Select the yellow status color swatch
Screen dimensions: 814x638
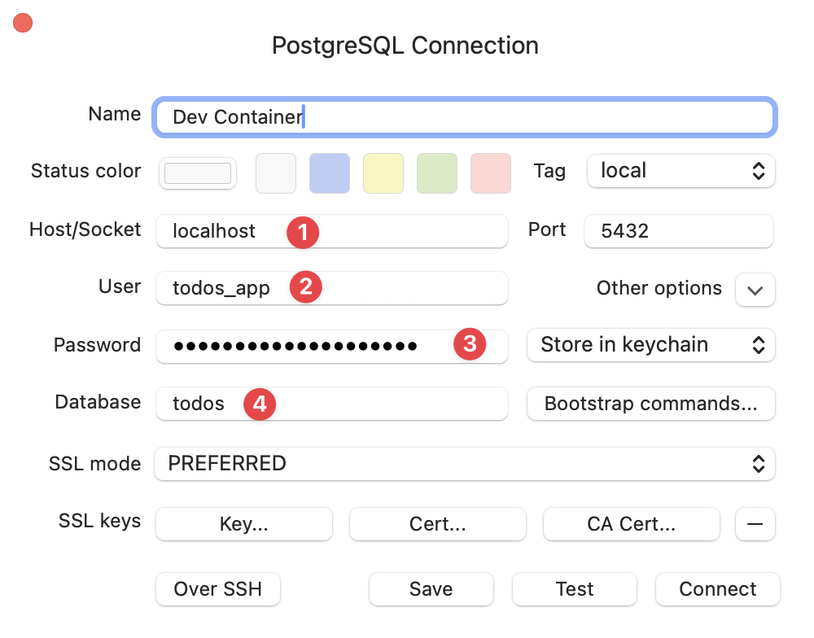click(383, 173)
